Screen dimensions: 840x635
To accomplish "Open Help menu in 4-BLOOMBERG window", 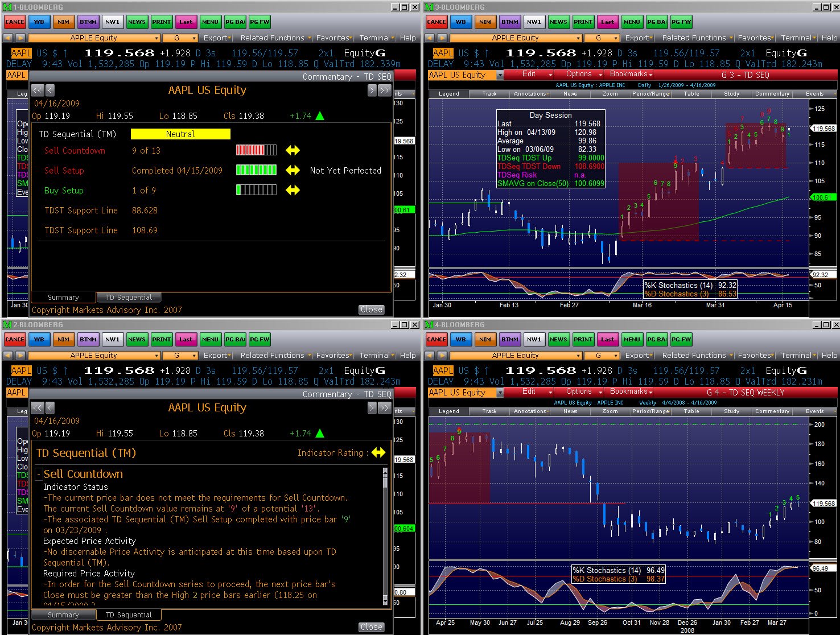I will (x=829, y=355).
